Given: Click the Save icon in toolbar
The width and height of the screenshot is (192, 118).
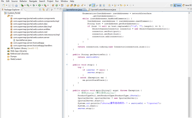Looking at the screenshot, I should pyautogui.click(x=9, y=5).
